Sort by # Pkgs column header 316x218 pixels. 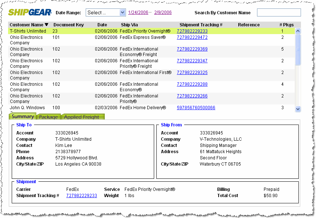click(x=287, y=25)
